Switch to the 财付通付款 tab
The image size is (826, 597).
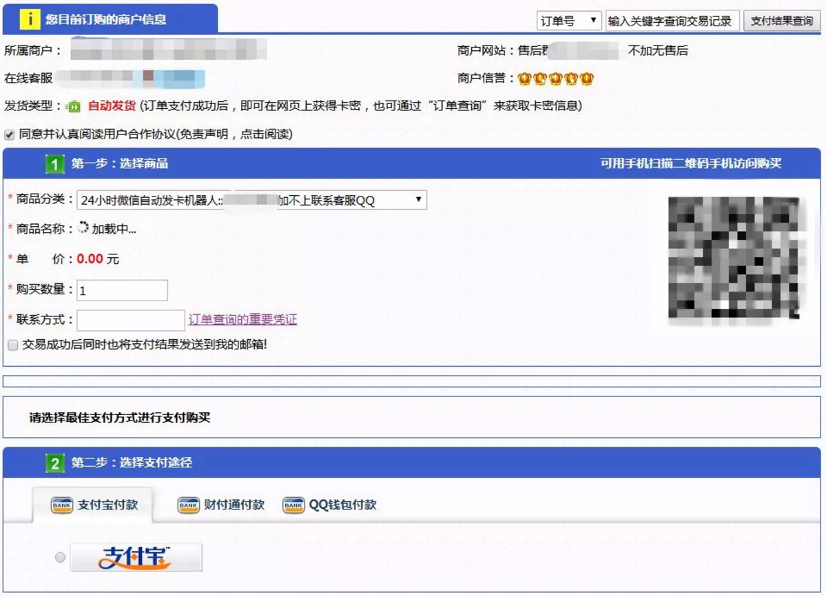tap(220, 505)
